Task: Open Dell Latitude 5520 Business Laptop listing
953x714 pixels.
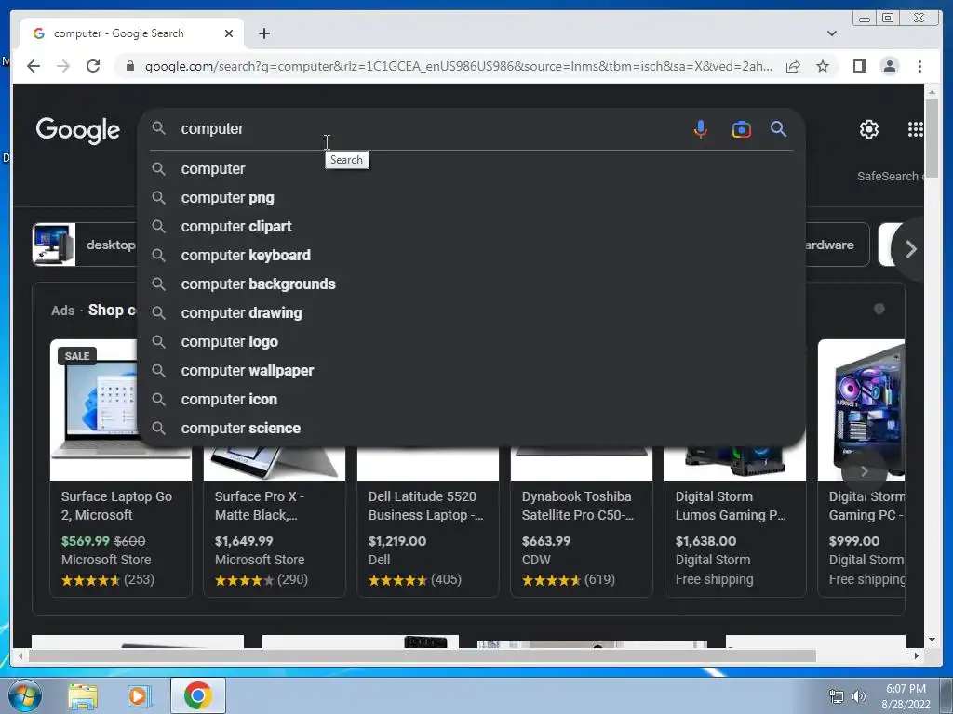Action: (428, 522)
